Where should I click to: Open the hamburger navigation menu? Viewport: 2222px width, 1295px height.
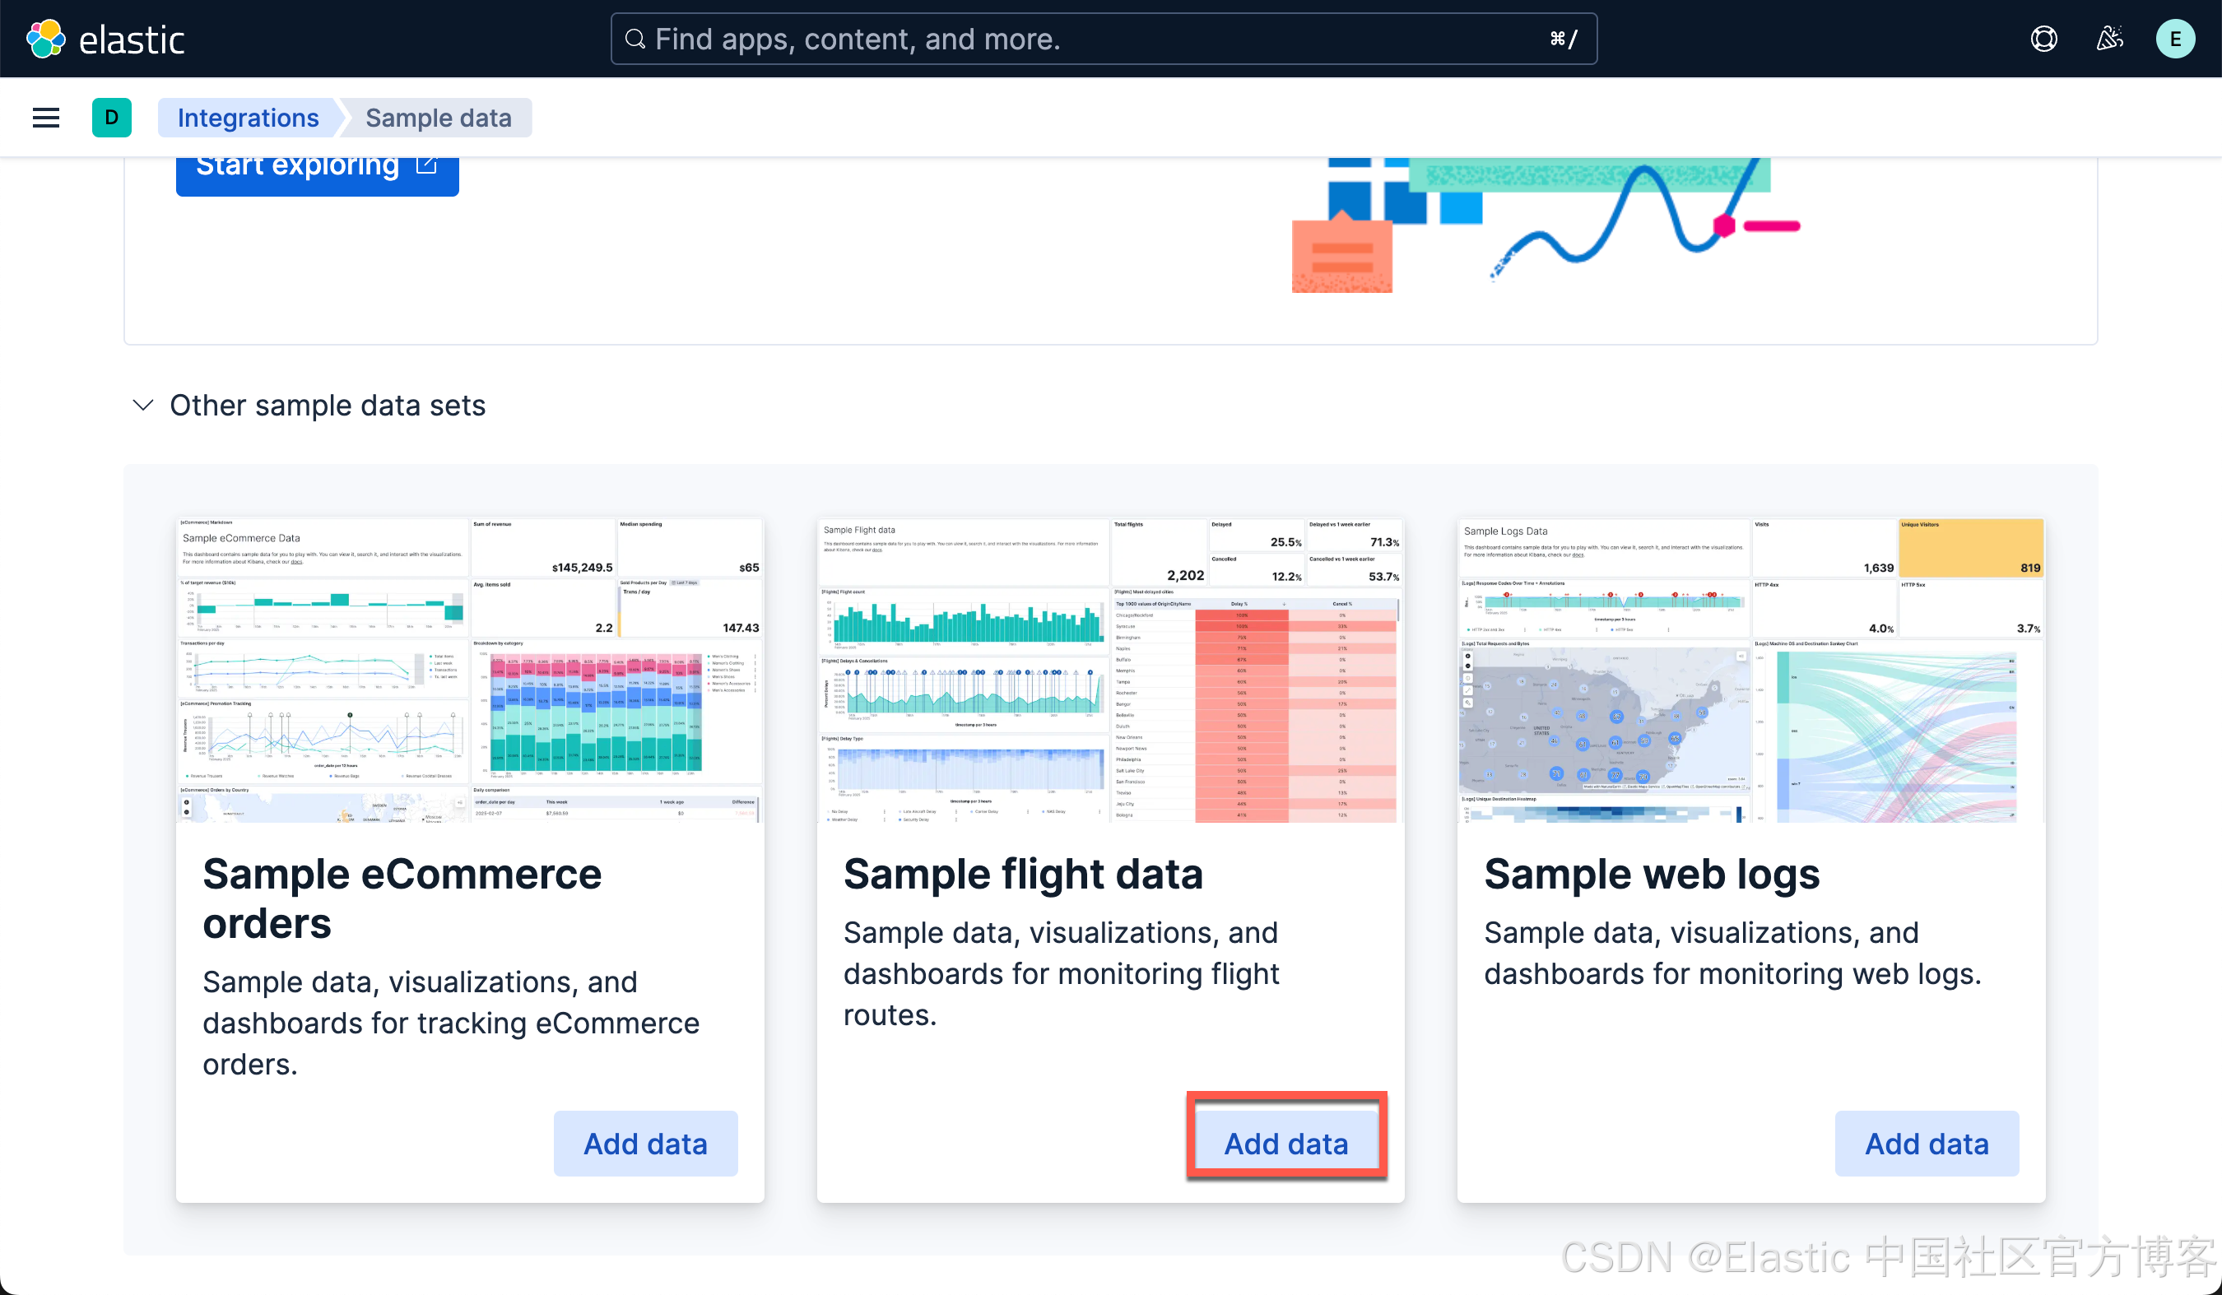click(x=46, y=118)
